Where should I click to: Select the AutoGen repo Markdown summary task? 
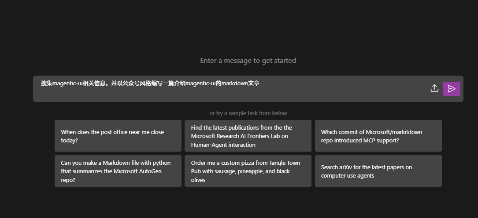tap(118, 171)
